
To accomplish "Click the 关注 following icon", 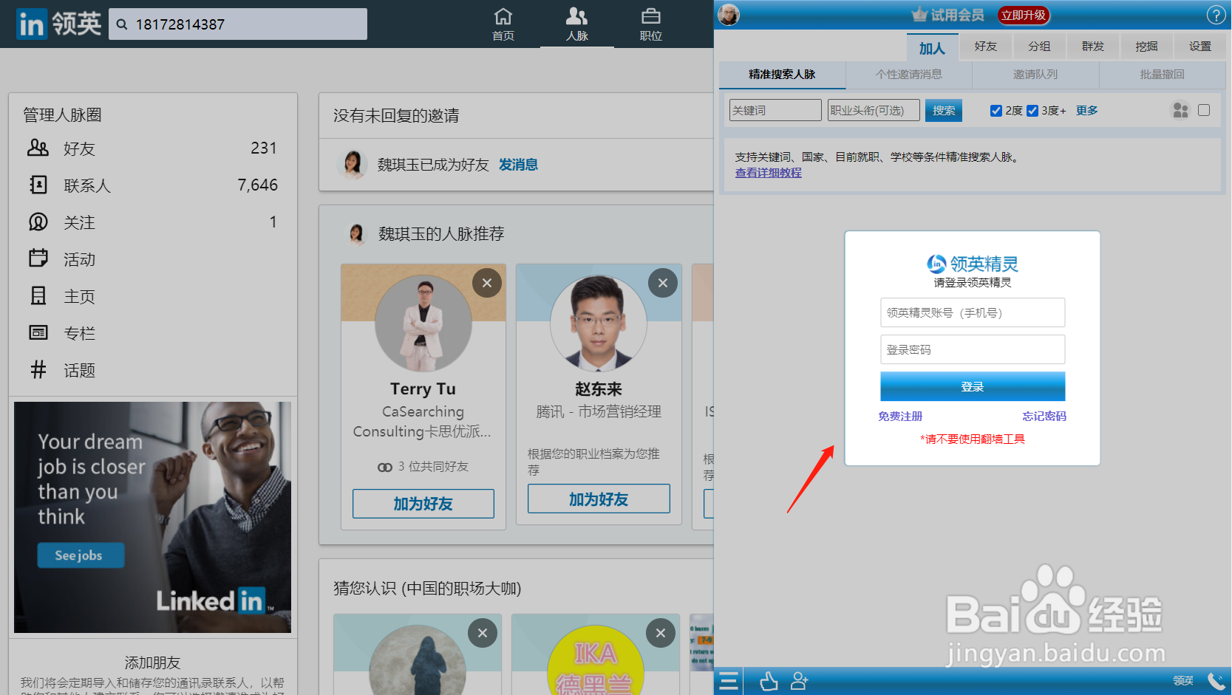I will coord(38,222).
